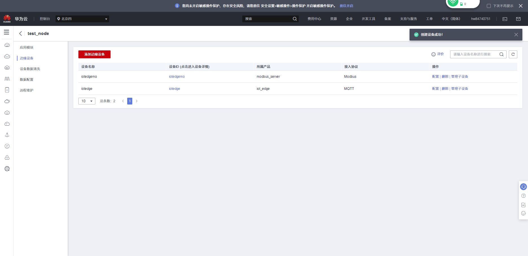Open 数据配置 in the side menu
Image resolution: width=528 pixels, height=256 pixels.
point(27,80)
